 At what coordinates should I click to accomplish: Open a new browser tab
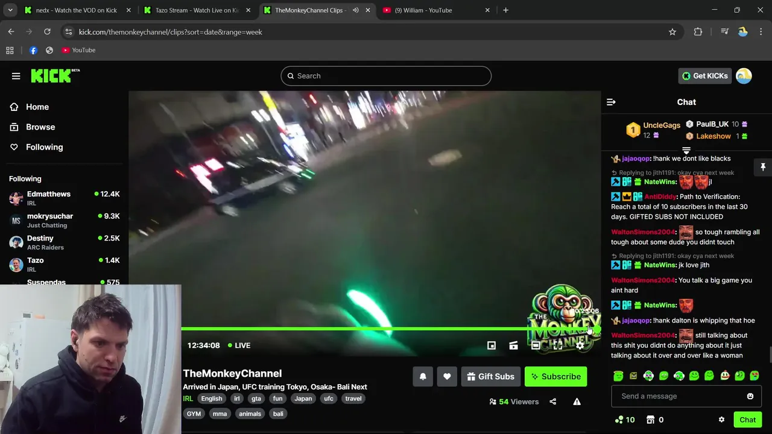click(505, 10)
